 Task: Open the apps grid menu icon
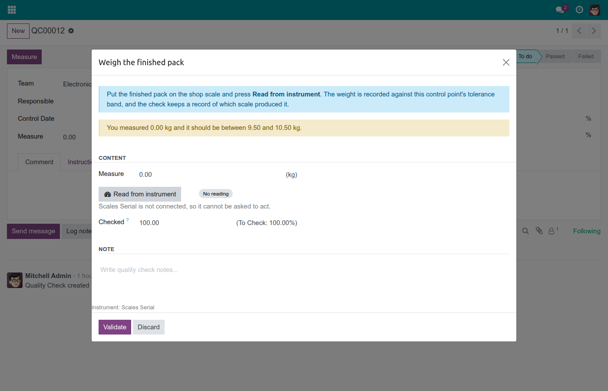(x=12, y=10)
